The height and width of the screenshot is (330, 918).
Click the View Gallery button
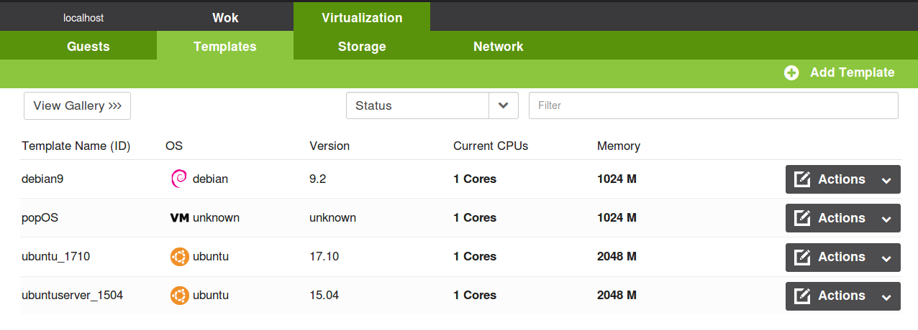(x=77, y=105)
